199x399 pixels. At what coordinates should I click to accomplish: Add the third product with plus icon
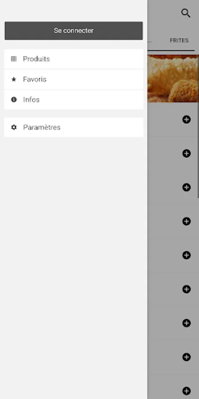coord(187,187)
